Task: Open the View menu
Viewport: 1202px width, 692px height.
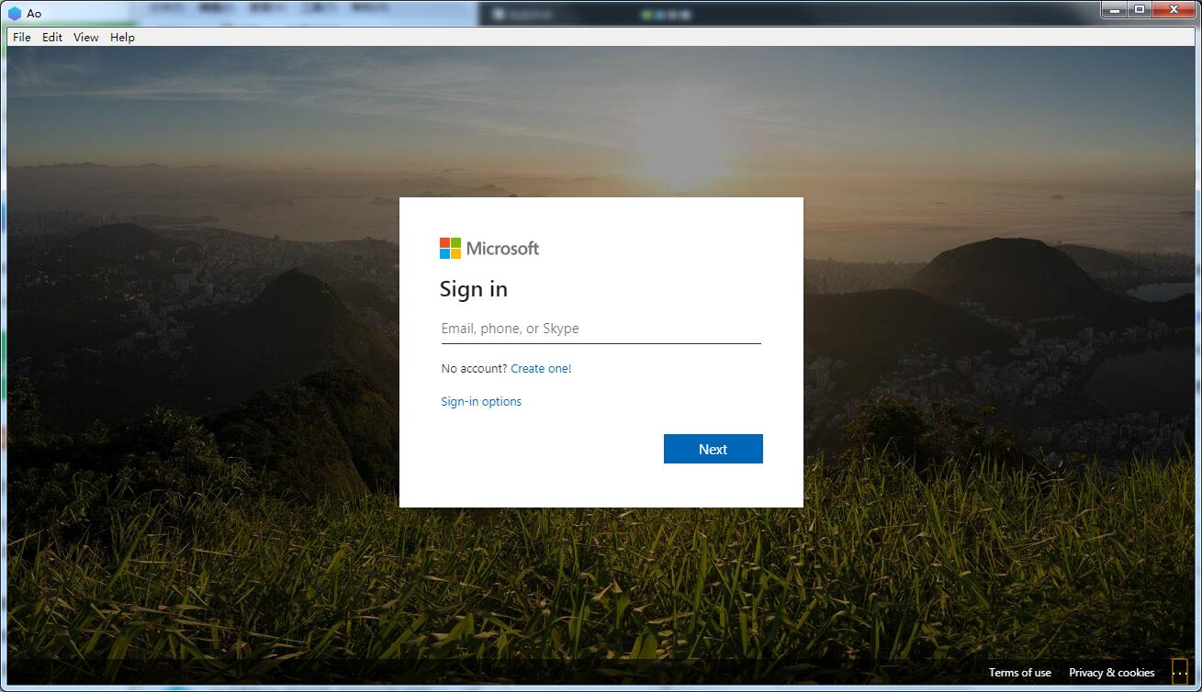Action: [x=86, y=38]
